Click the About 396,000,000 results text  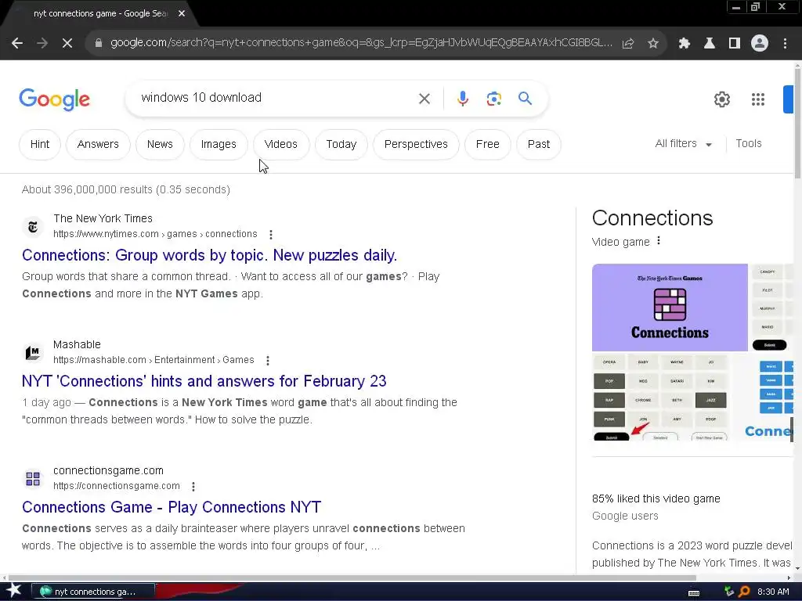[x=126, y=189]
